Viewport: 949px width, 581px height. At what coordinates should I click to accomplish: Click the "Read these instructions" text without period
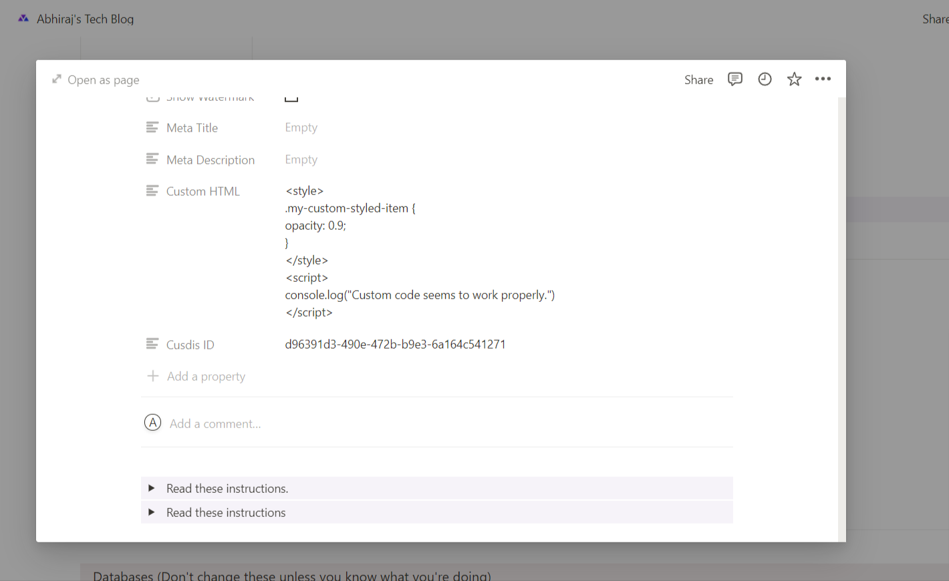click(x=226, y=513)
